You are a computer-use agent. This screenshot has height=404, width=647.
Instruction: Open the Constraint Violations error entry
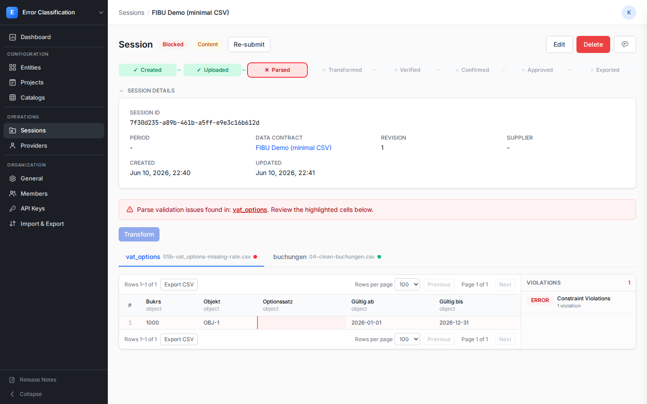(578, 302)
